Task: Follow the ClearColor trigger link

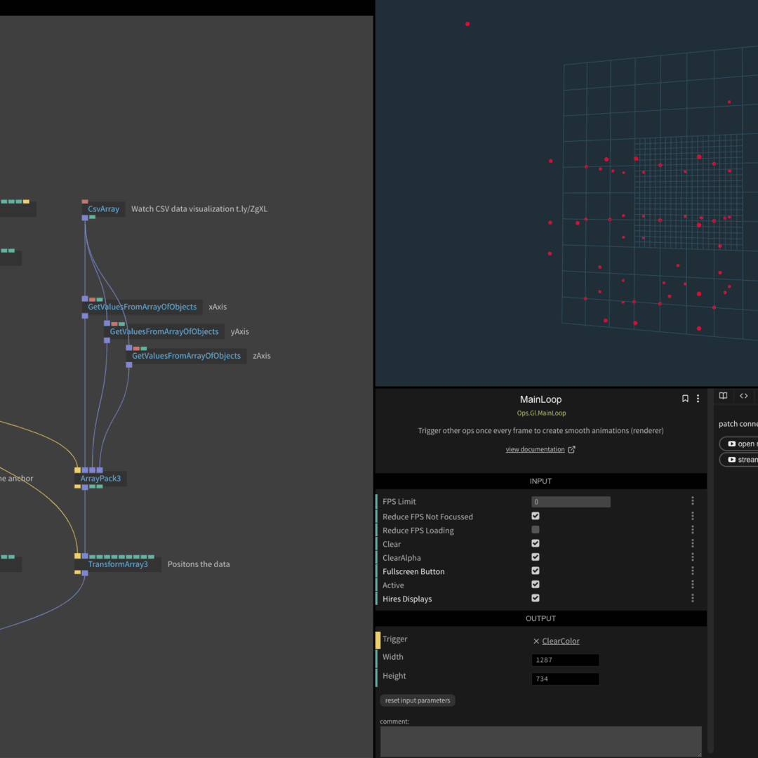Action: click(561, 641)
